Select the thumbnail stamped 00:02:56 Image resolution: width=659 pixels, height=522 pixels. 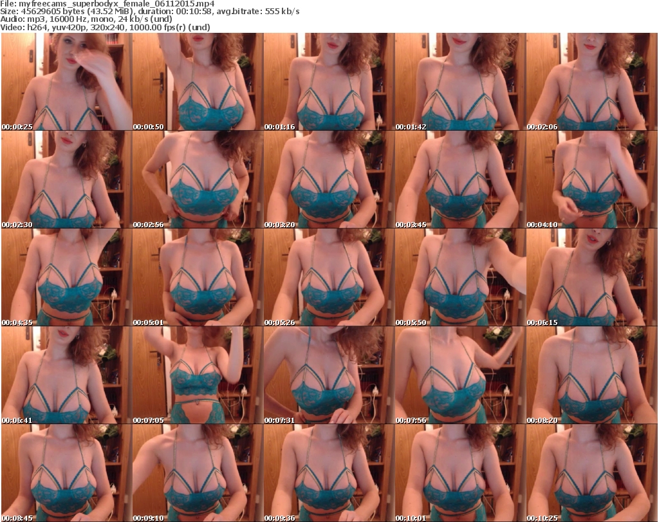pos(198,180)
